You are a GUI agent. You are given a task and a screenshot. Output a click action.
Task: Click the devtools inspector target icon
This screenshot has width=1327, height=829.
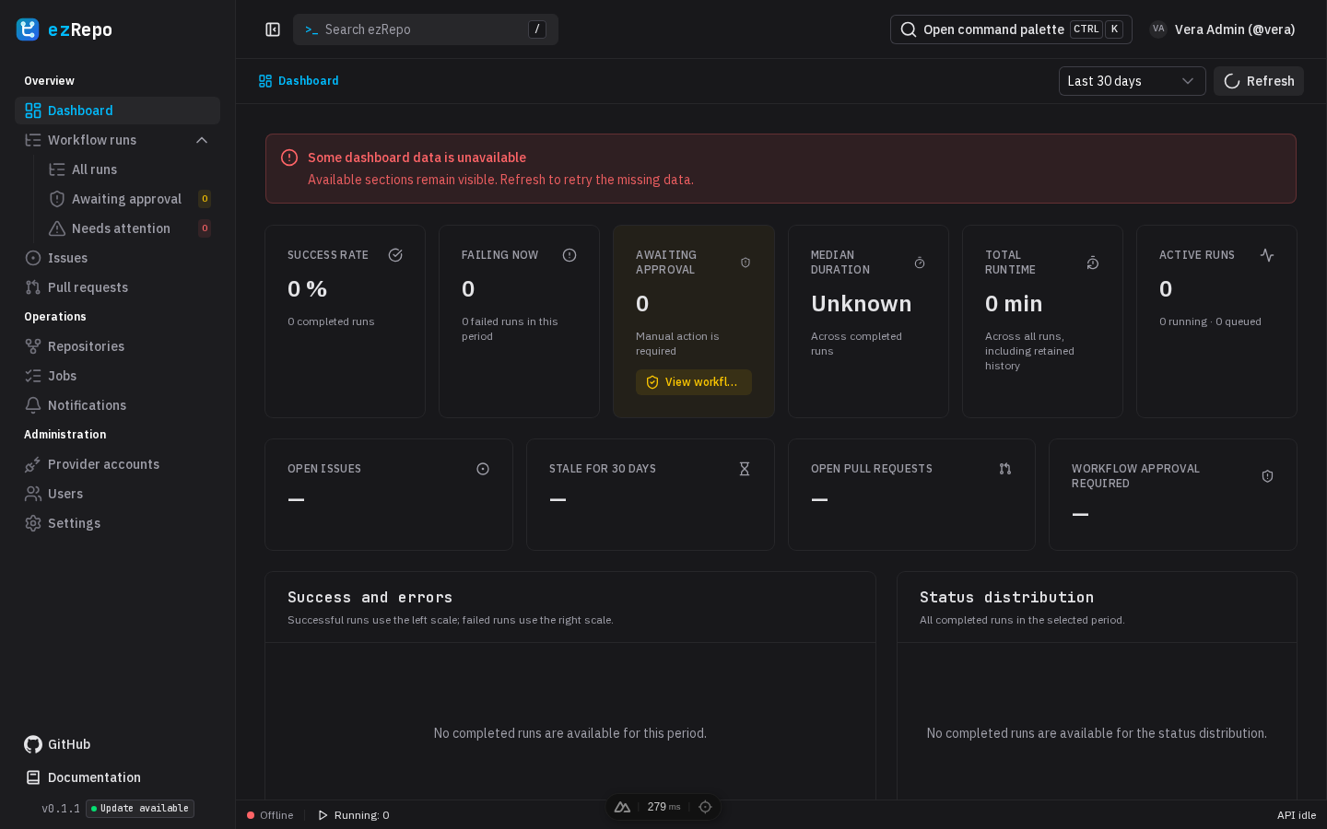(705, 807)
